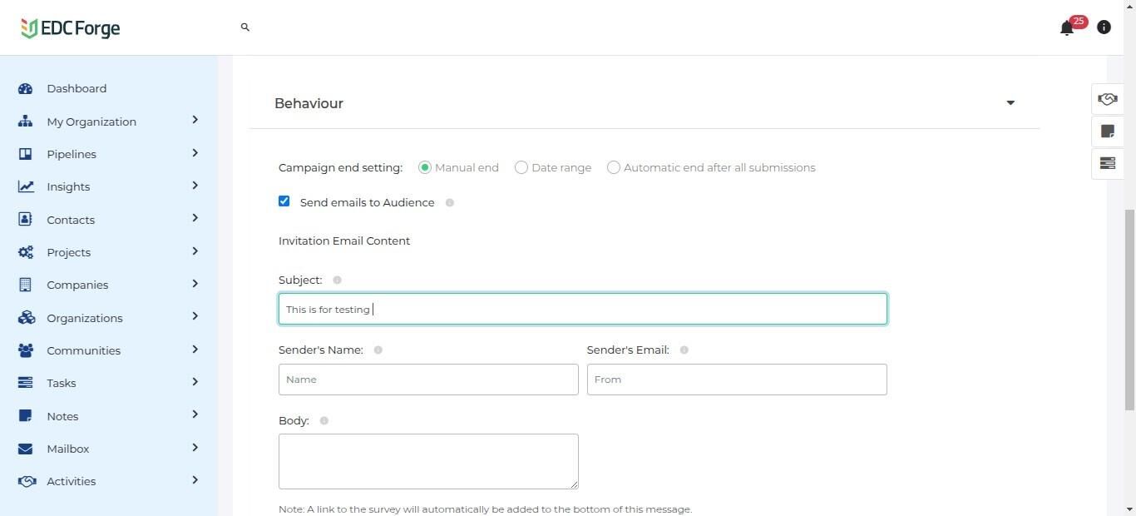
Task: Select the Manual end radio option
Action: click(425, 167)
